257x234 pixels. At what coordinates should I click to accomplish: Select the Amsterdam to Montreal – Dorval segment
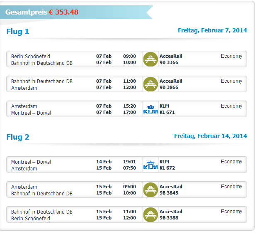[126, 109]
